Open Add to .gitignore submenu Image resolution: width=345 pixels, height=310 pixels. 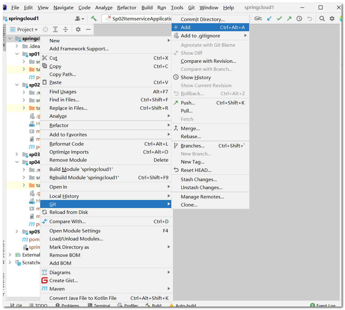pos(210,36)
